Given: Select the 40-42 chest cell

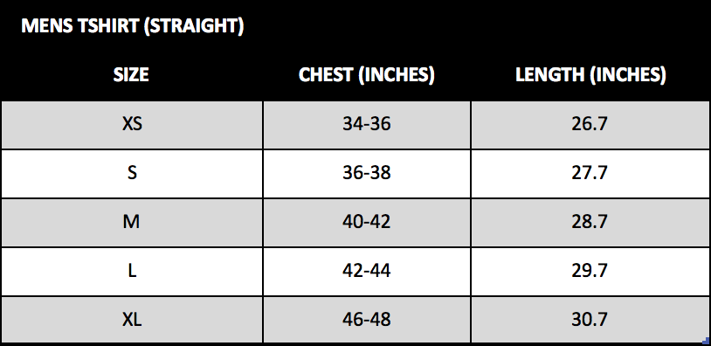Looking at the screenshot, I should (x=367, y=223).
